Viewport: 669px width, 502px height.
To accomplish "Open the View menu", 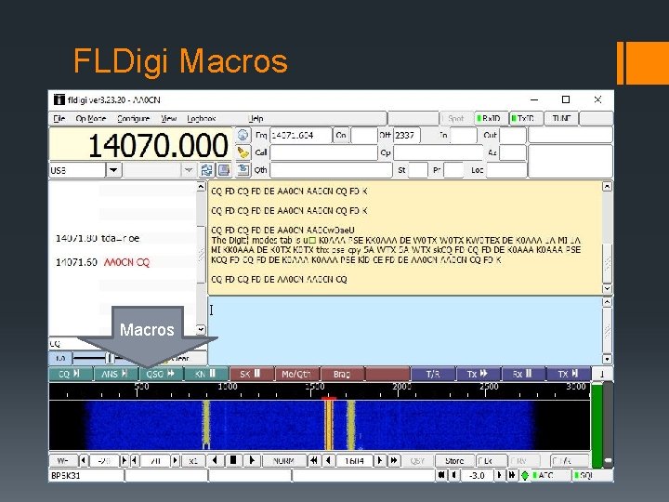I will 168,118.
